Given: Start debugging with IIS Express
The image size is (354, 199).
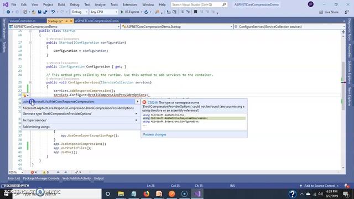Looking at the screenshot, I should click(130, 12).
